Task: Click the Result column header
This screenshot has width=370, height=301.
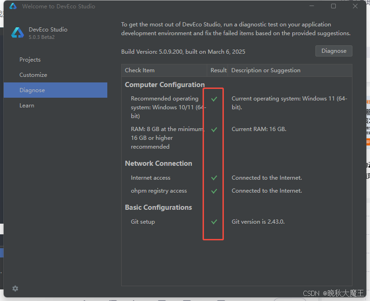Action: point(217,70)
